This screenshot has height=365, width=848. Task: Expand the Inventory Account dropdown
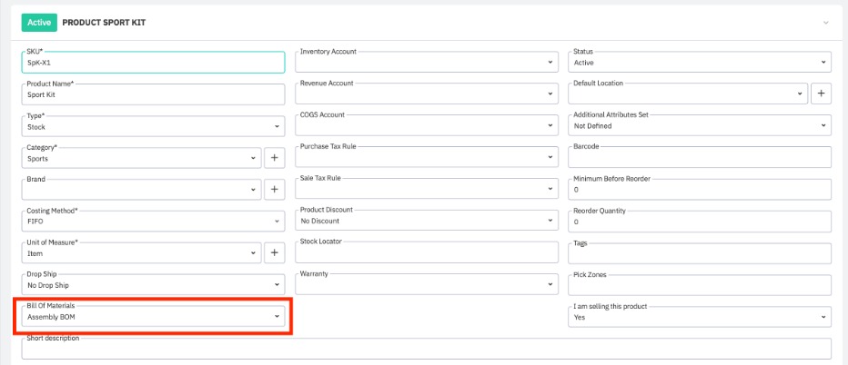click(426, 62)
